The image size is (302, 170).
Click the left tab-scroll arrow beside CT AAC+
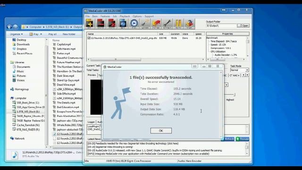243,75
